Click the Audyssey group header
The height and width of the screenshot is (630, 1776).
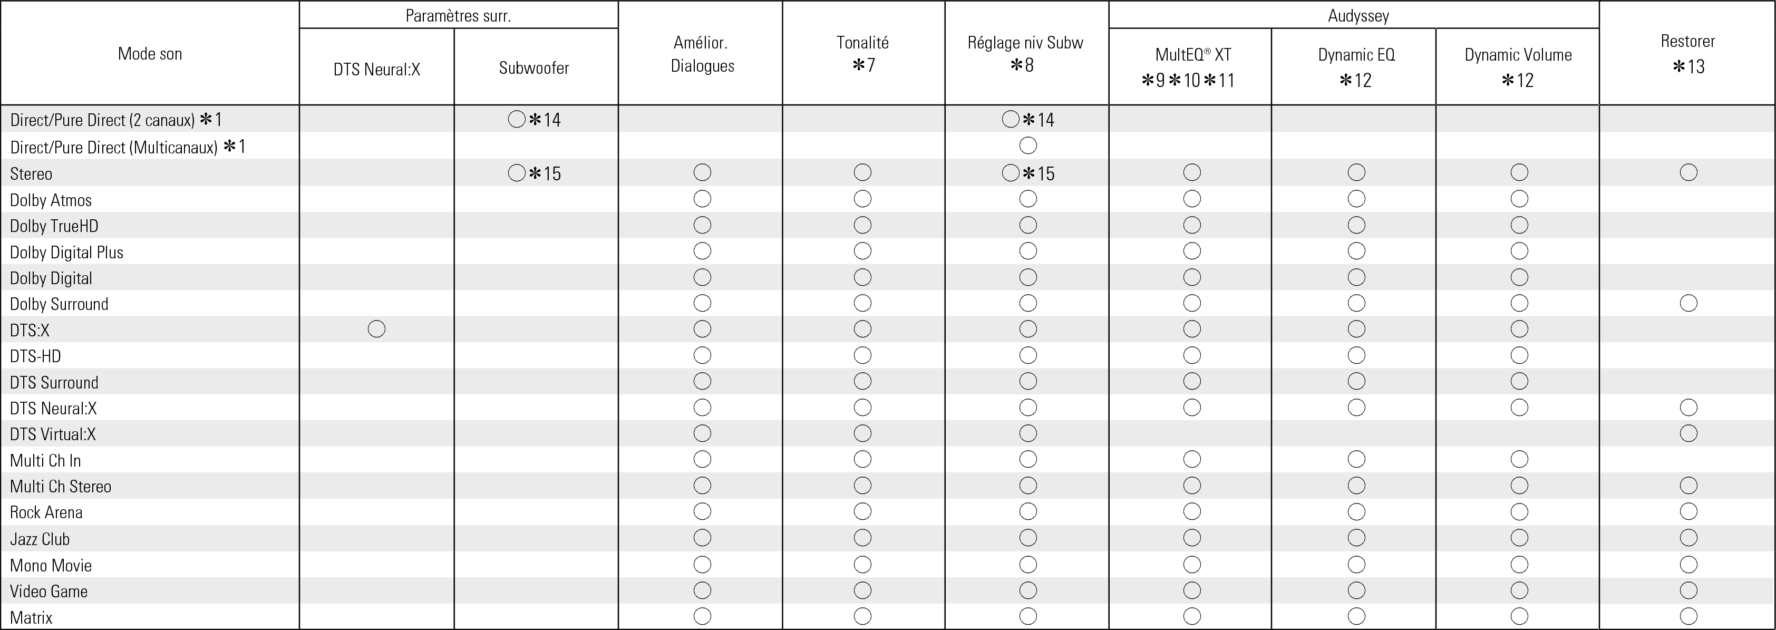[x=1358, y=15]
